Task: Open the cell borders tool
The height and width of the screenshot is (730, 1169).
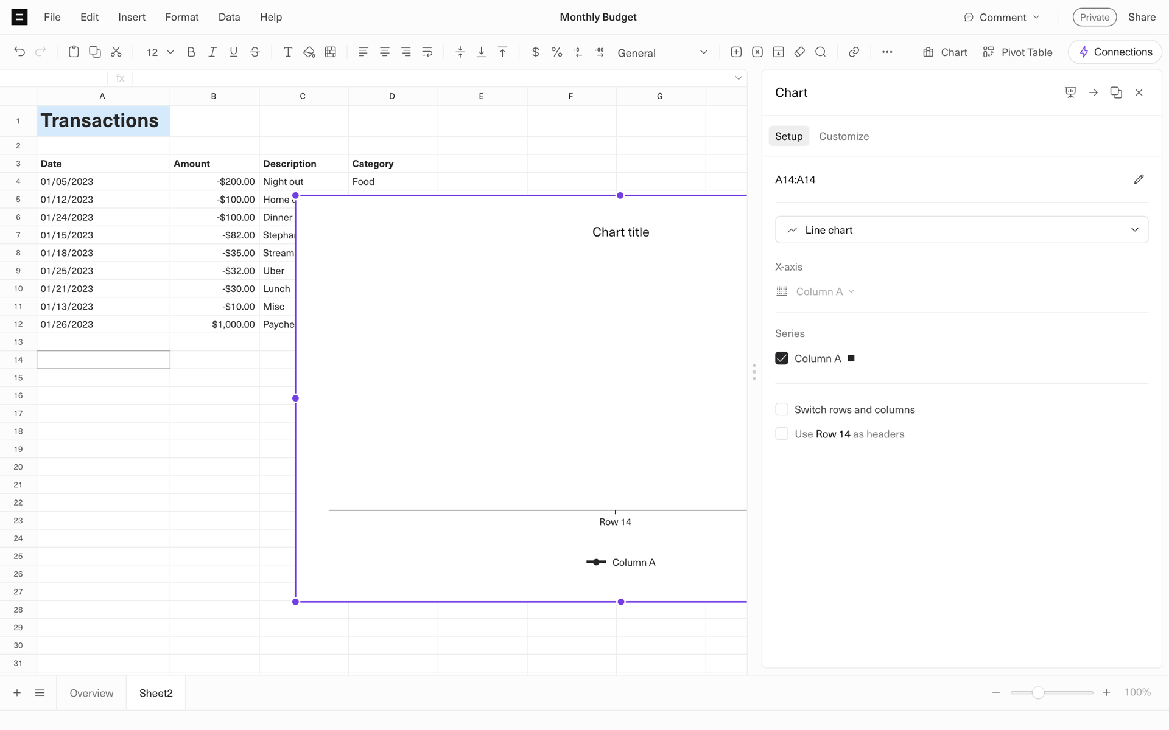Action: tap(331, 52)
